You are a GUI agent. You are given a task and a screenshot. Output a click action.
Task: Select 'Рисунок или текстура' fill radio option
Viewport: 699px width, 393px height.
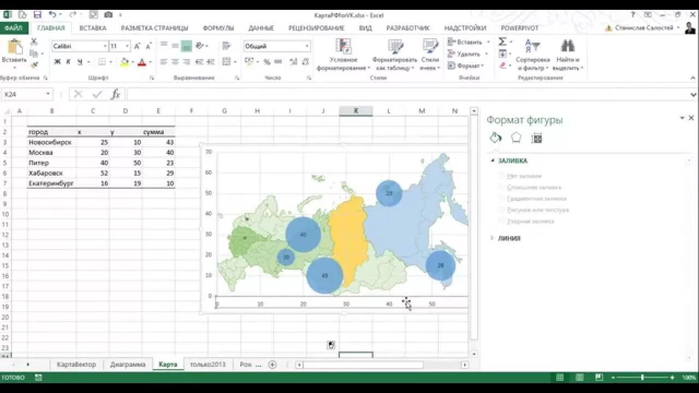click(502, 210)
